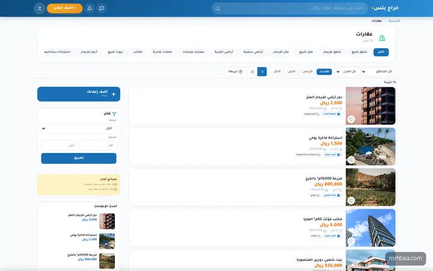The height and width of the screenshot is (271, 433).
Task: Select the الكل category tab
Action: tap(381, 52)
